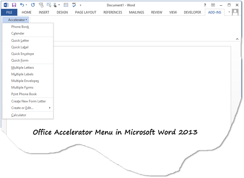This screenshot has width=244, height=178.
Task: Open Word Help question mark
Action: click(205, 5)
